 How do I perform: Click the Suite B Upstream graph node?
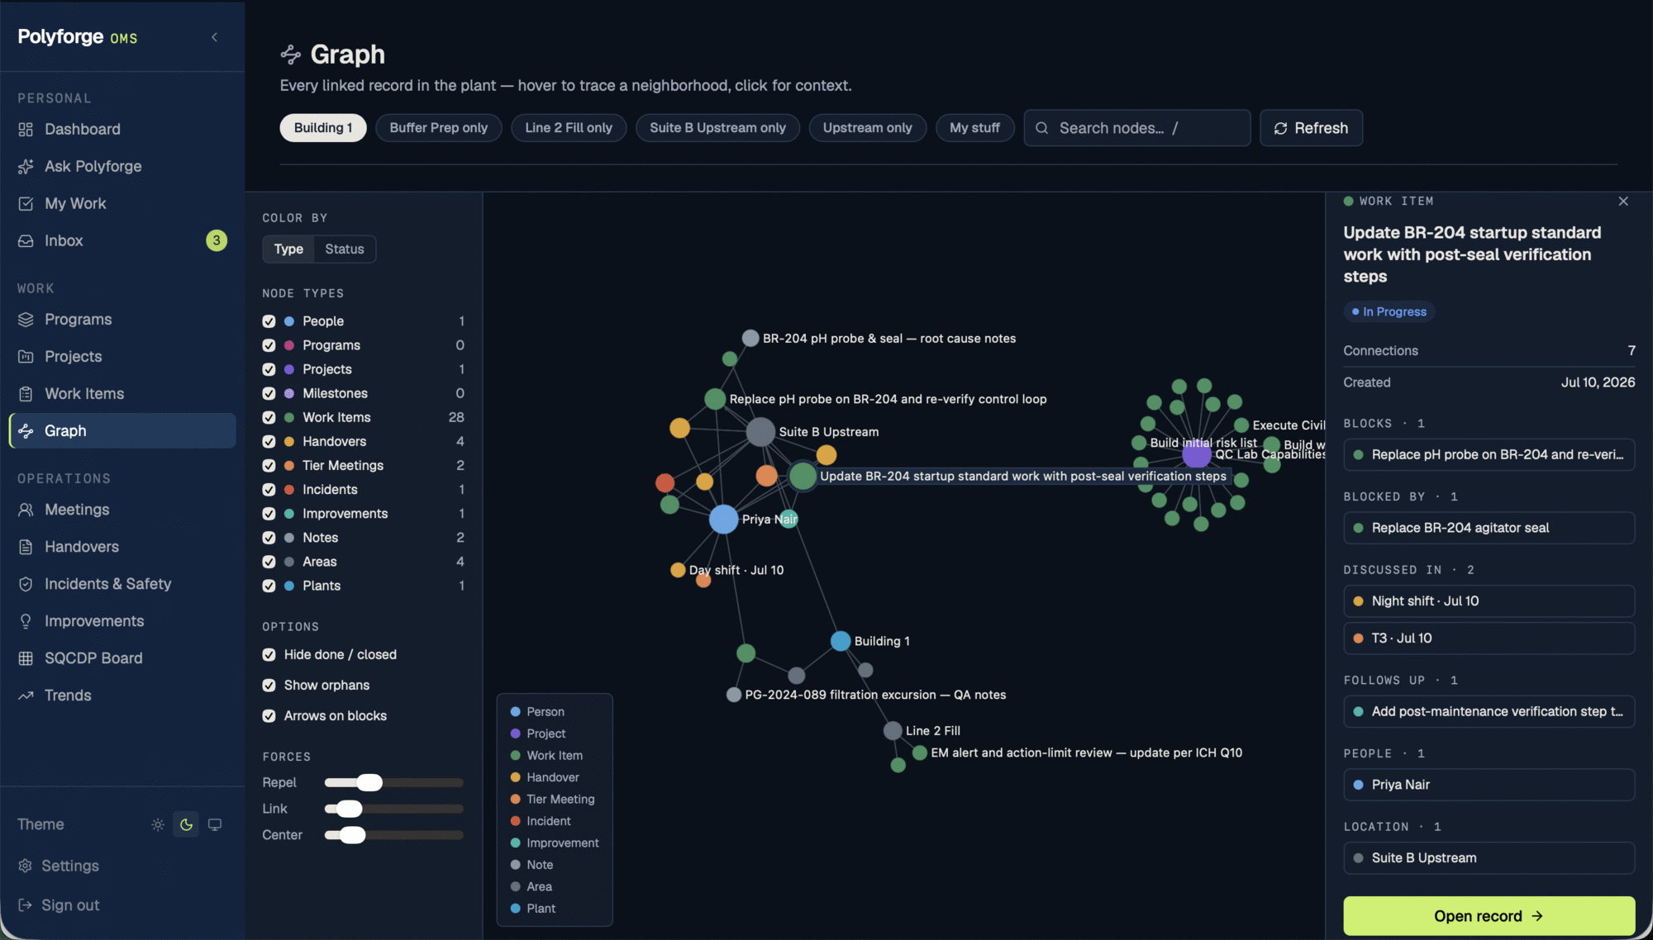760,431
